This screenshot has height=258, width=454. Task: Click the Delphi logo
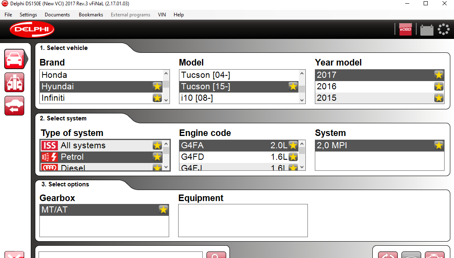(32, 29)
